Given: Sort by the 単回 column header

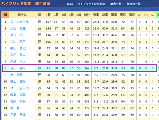Looking at the screenshot, I should coord(123,15).
